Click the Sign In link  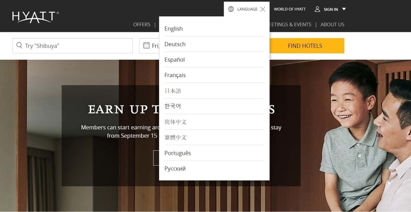point(331,9)
